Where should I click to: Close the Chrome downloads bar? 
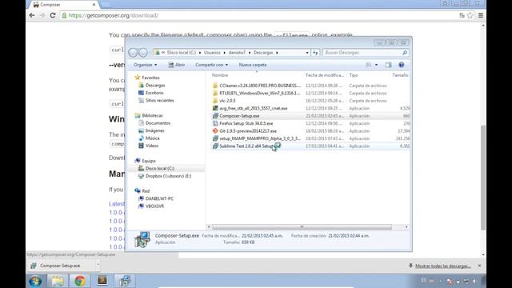point(479,266)
